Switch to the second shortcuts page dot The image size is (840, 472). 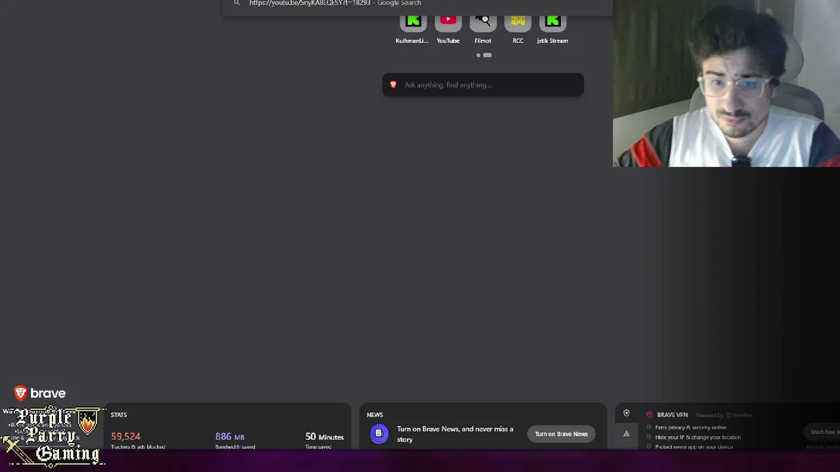(x=488, y=55)
